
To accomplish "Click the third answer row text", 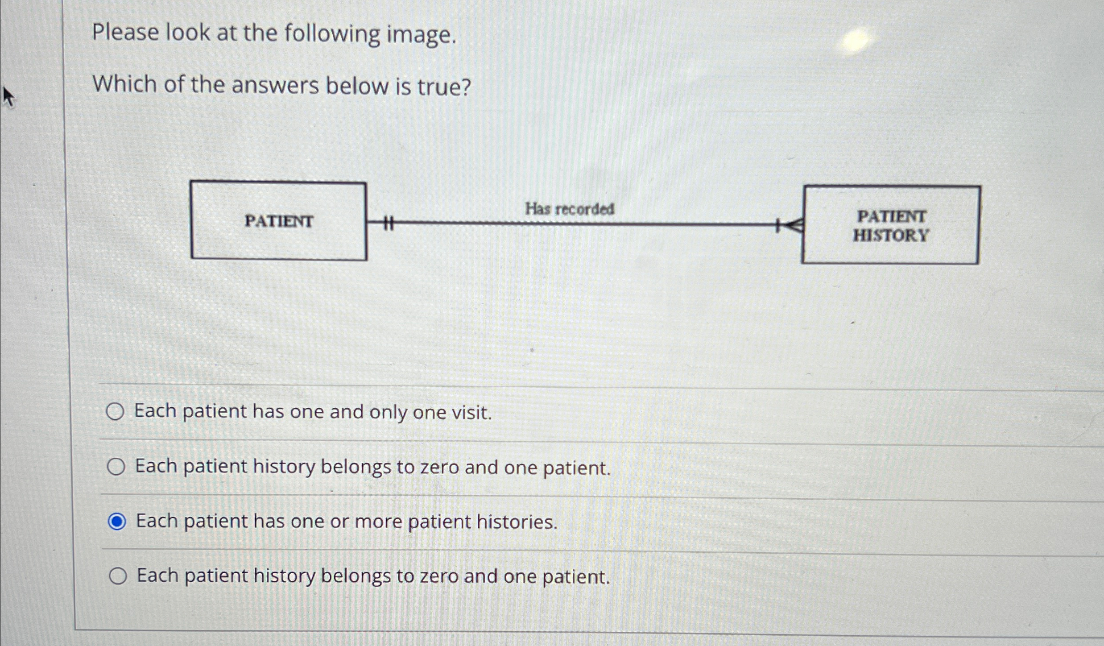I will [x=346, y=522].
